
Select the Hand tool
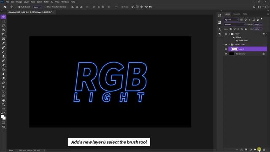pos(3,100)
